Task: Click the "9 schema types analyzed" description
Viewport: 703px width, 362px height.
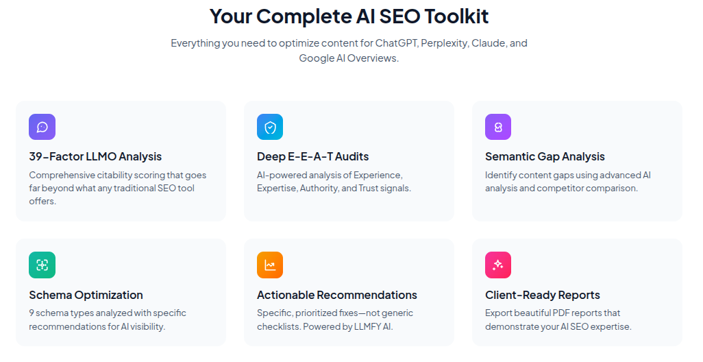Action: tap(108, 319)
